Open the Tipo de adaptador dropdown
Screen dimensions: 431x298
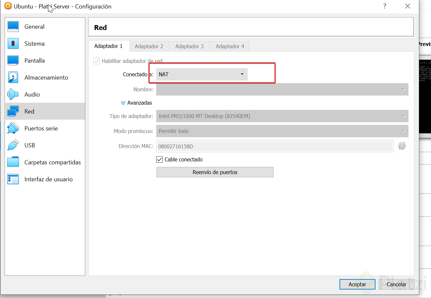(282, 116)
